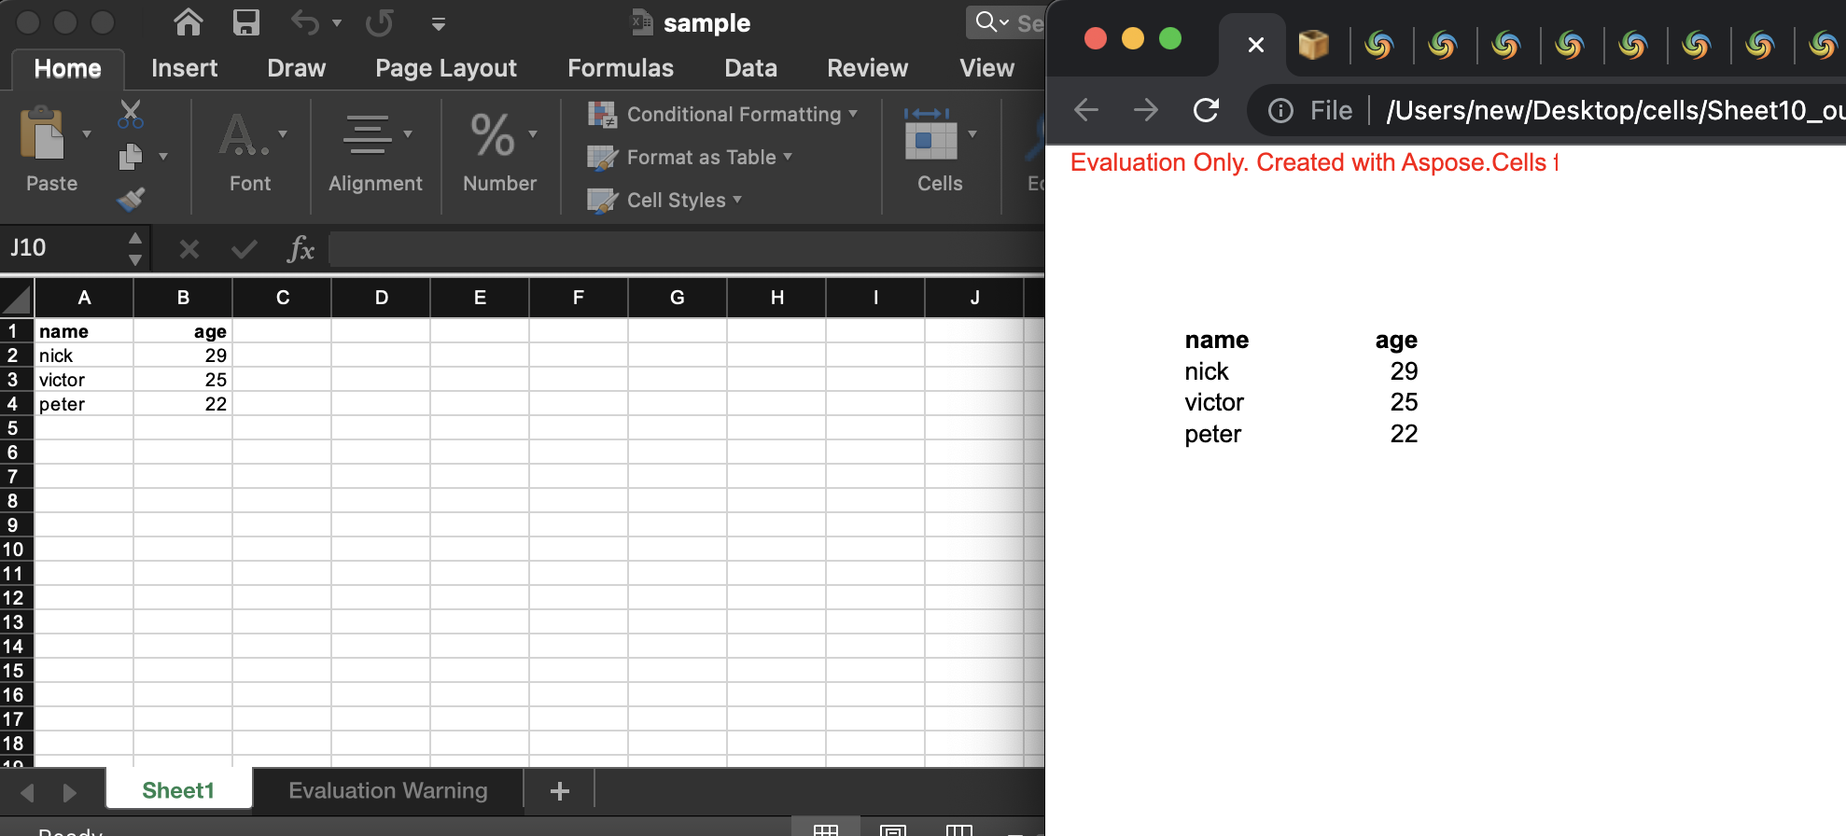Add a new sheet with plus button
The width and height of the screenshot is (1846, 836).
coord(559,791)
